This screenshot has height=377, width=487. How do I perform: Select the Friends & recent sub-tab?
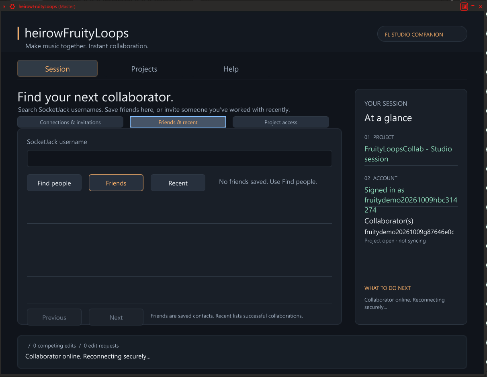pos(178,122)
